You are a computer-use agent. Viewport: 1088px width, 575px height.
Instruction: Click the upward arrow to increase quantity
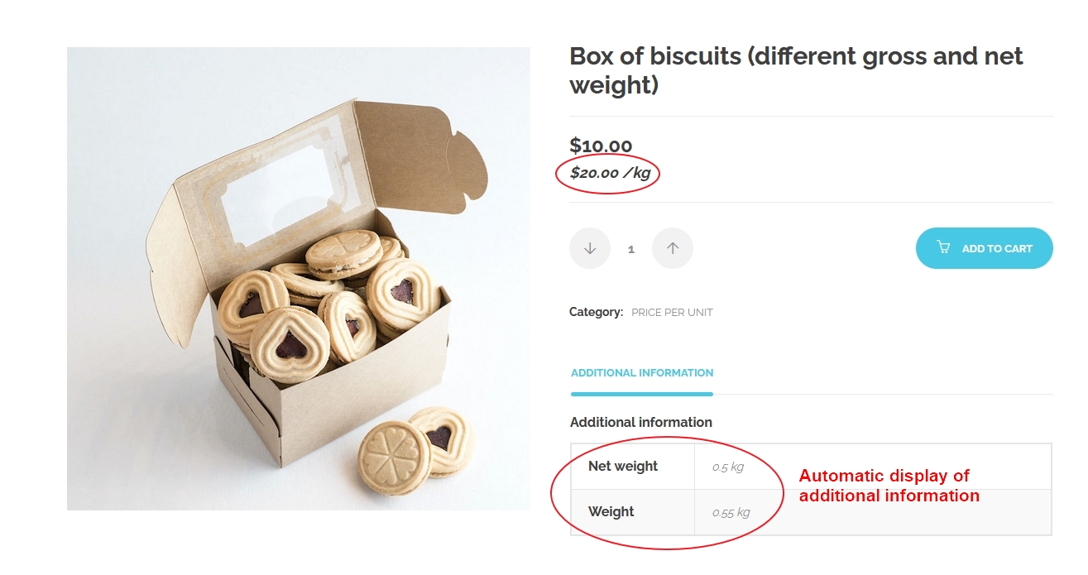tap(673, 247)
